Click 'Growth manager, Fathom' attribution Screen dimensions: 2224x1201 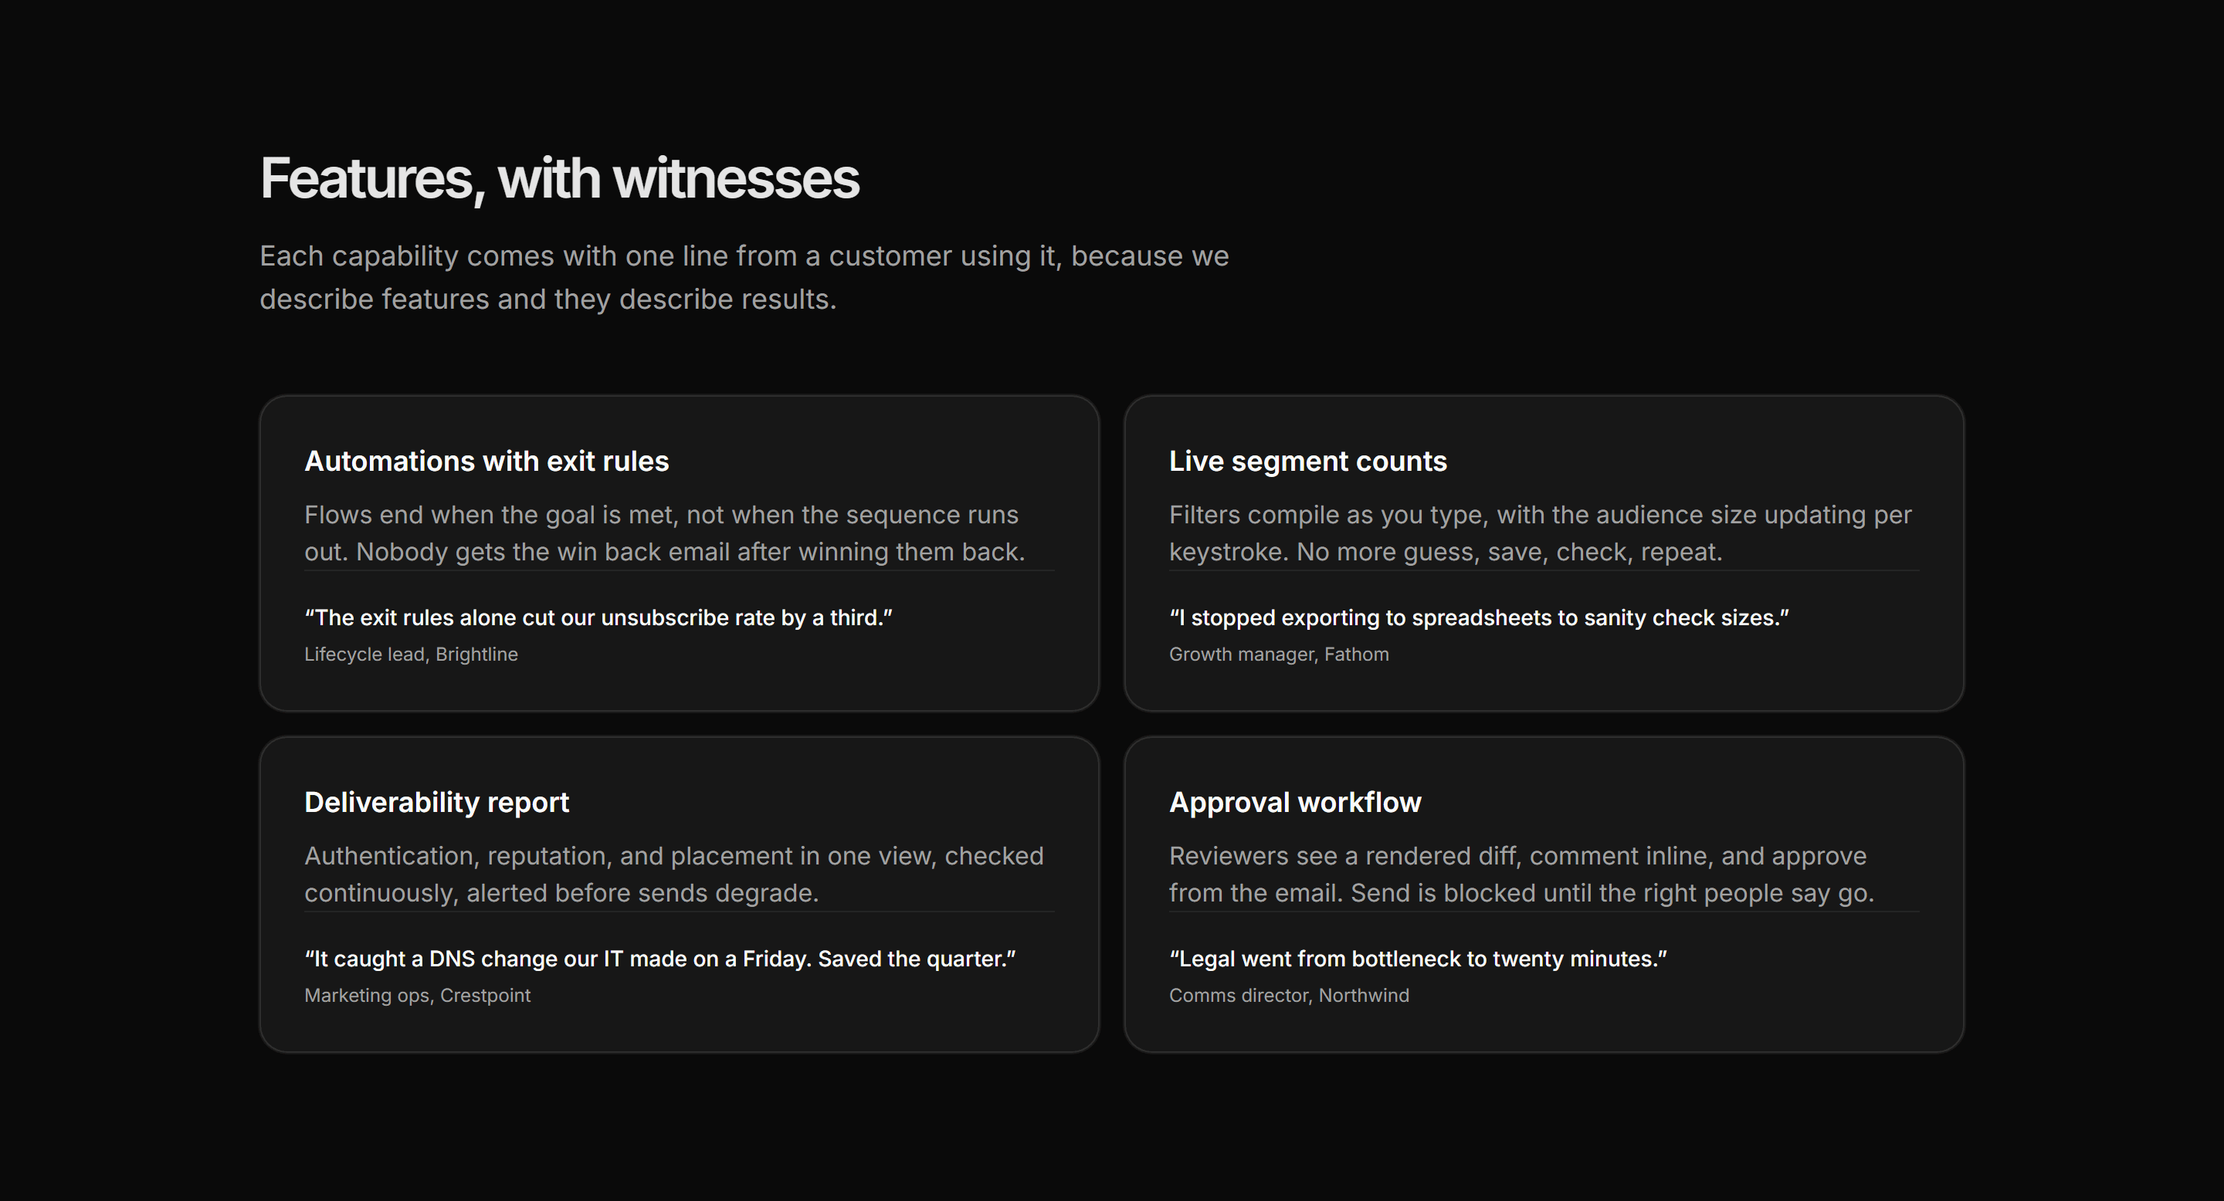point(1279,654)
